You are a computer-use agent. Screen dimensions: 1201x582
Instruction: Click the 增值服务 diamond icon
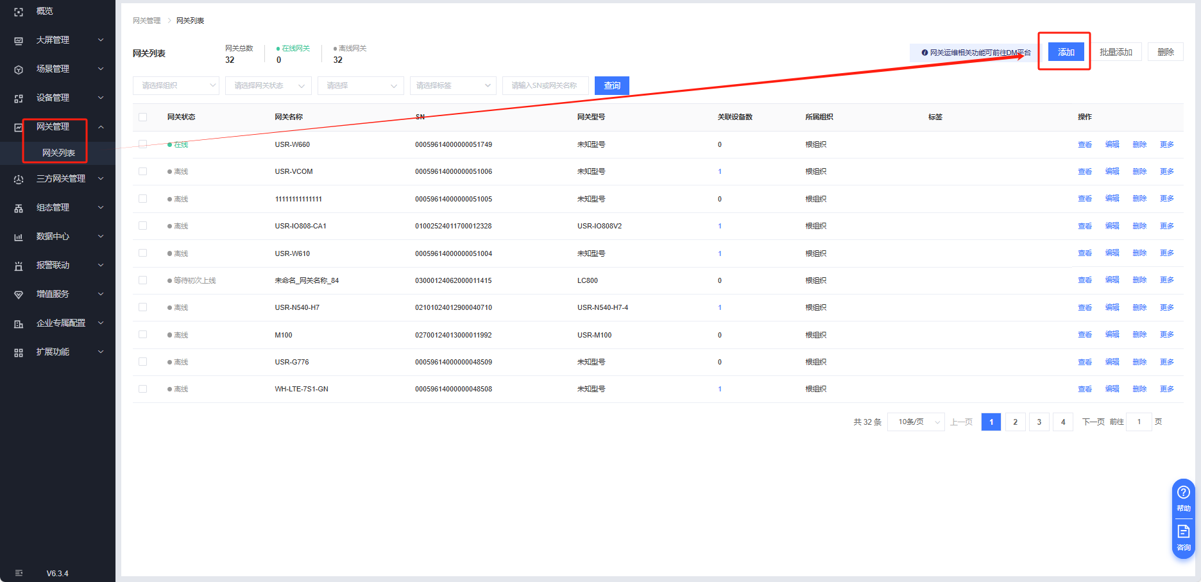19,295
